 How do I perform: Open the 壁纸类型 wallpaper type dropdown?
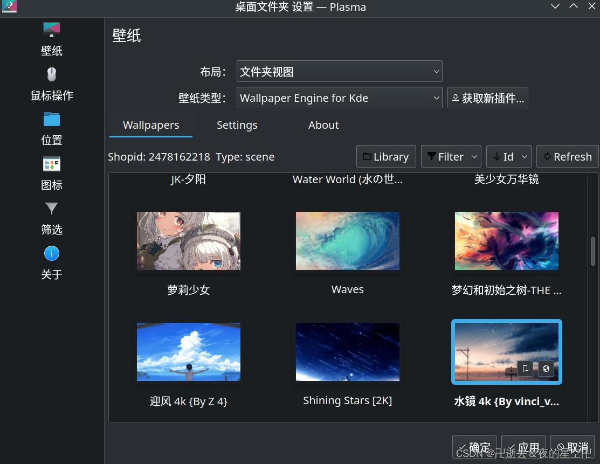tap(339, 98)
